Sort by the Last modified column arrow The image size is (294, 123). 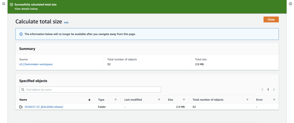point(159,100)
